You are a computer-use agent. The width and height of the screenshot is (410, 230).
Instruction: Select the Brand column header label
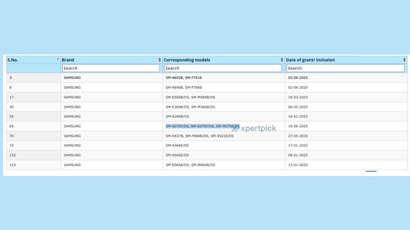point(68,60)
